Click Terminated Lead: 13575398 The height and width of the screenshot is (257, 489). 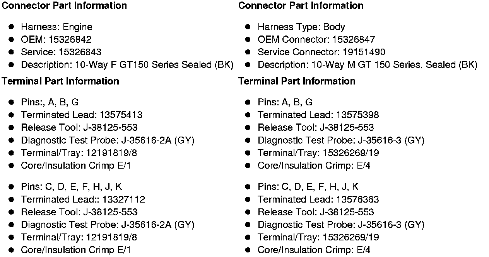(x=318, y=115)
